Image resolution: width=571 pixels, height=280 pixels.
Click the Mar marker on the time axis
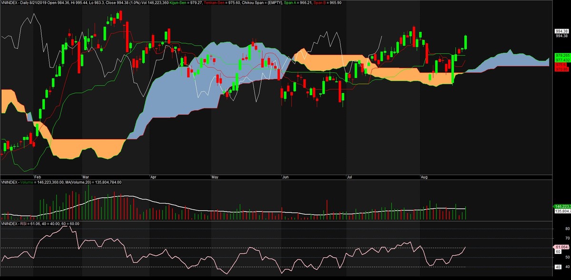(86, 176)
